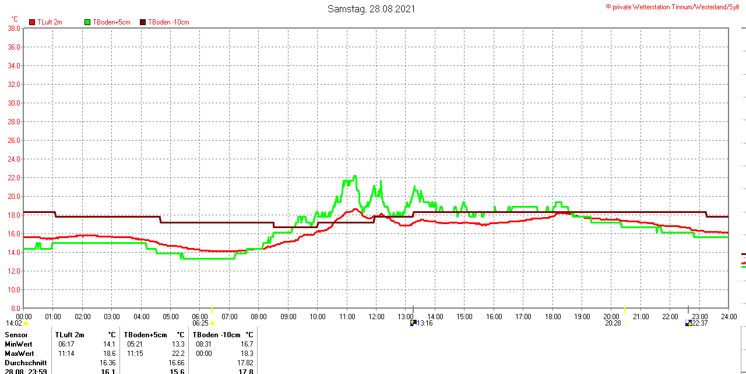
Task: Select the MinWert row label in table
Action: pyautogui.click(x=19, y=344)
